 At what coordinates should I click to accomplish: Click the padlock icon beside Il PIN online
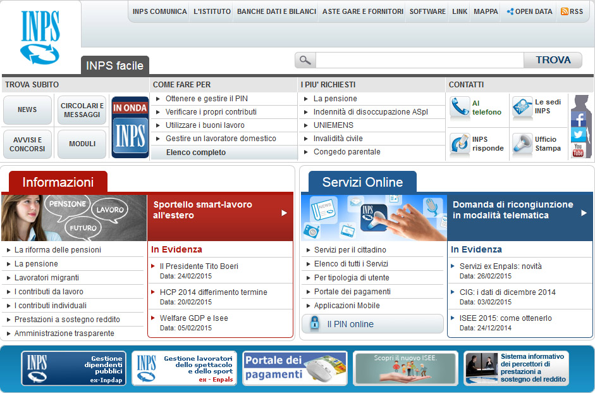pos(315,323)
